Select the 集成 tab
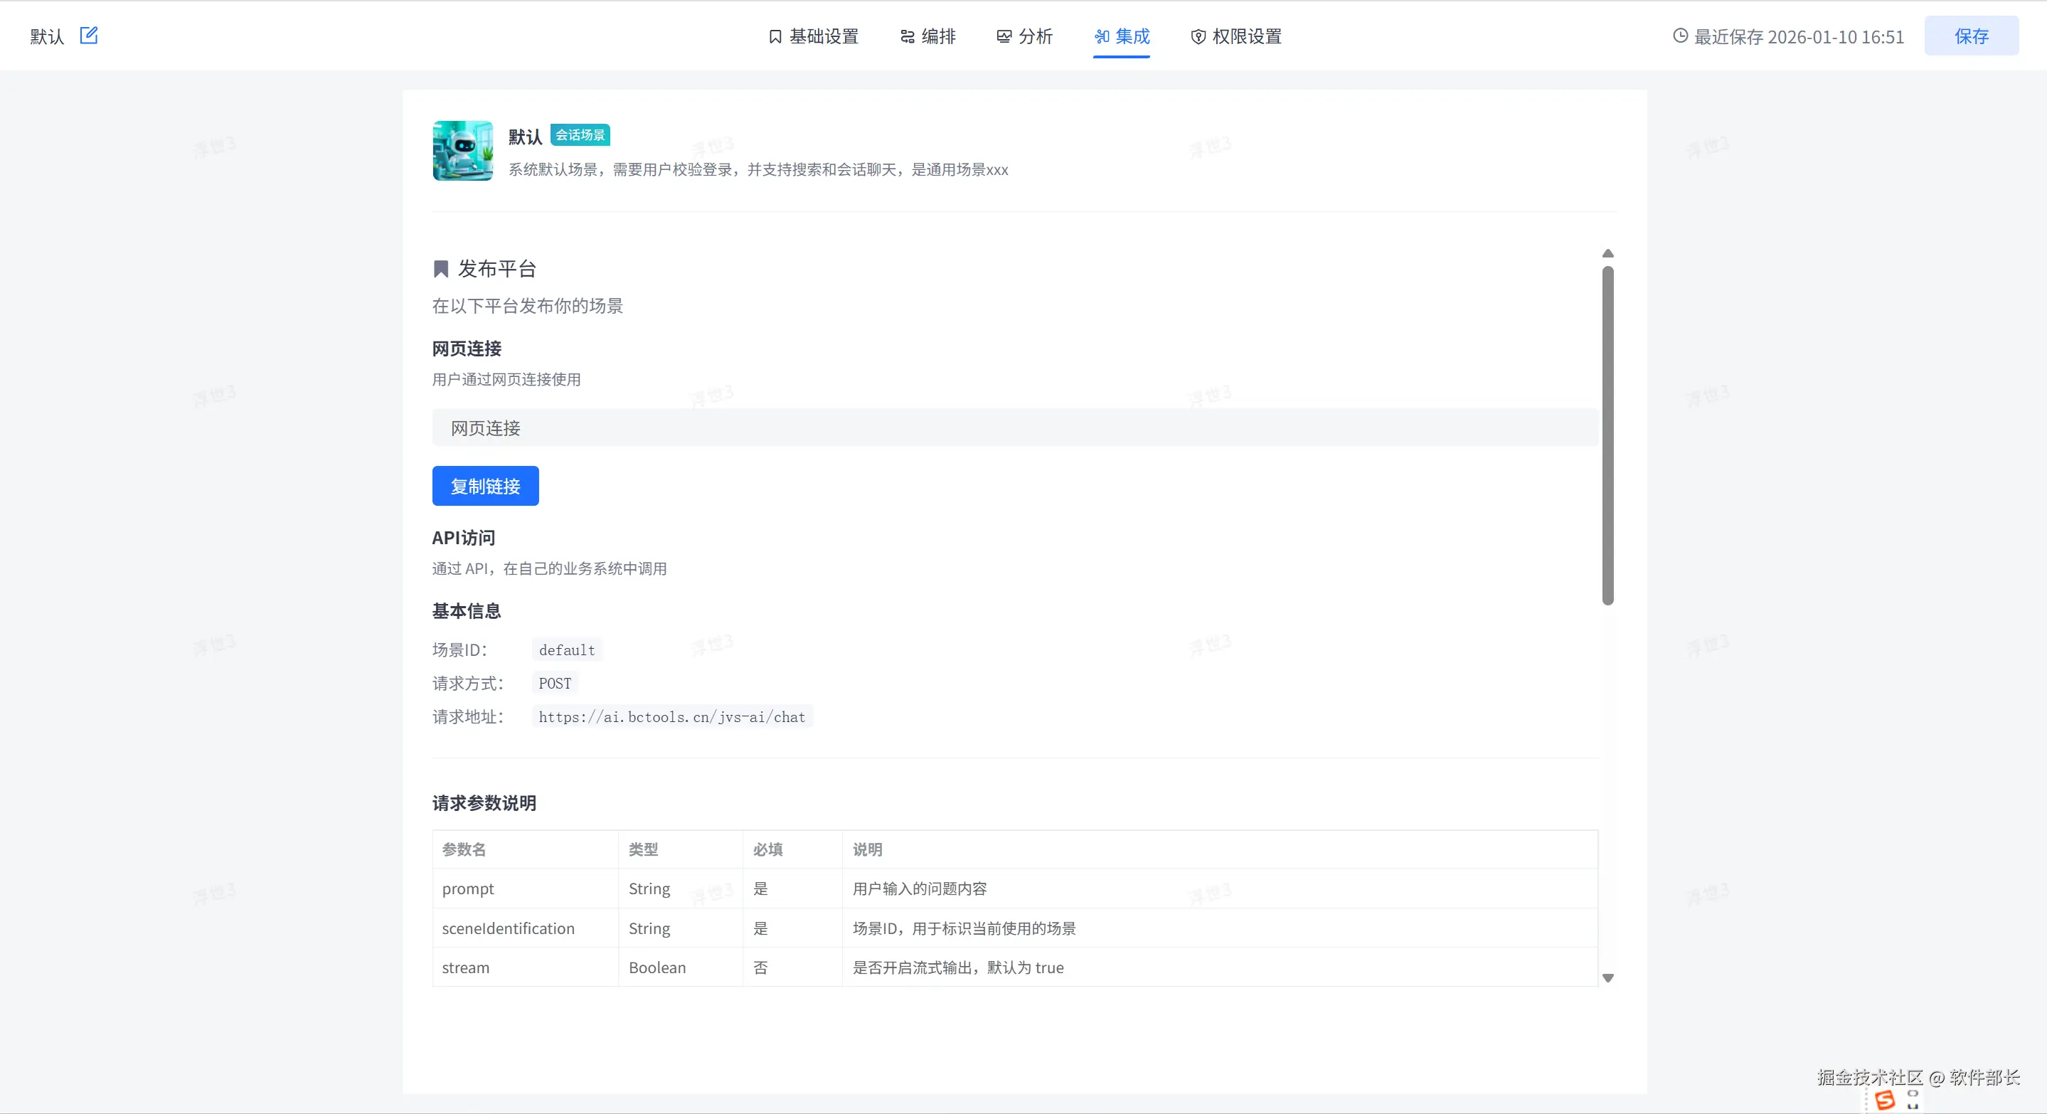Screen dimensions: 2047x1114 tap(1121, 36)
